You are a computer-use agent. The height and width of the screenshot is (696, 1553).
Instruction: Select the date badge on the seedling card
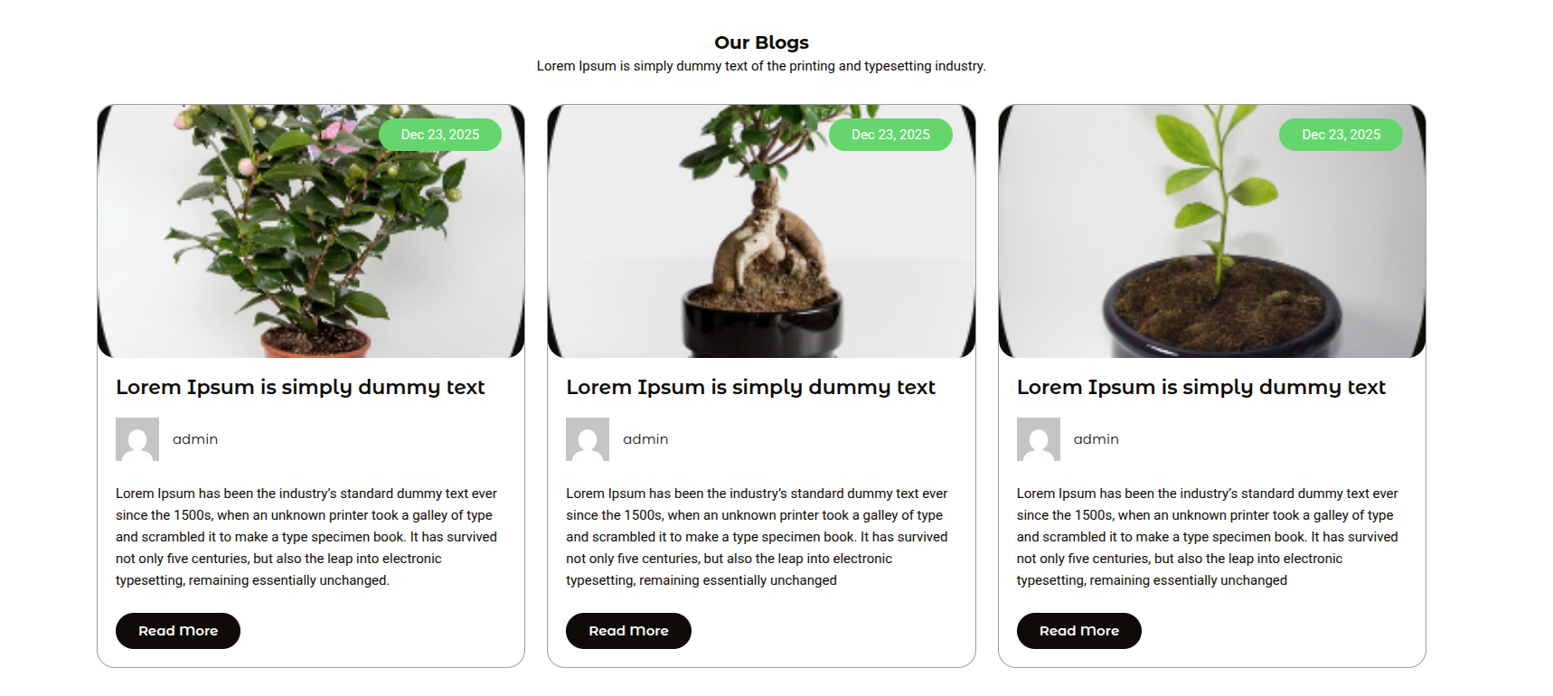[1341, 135]
